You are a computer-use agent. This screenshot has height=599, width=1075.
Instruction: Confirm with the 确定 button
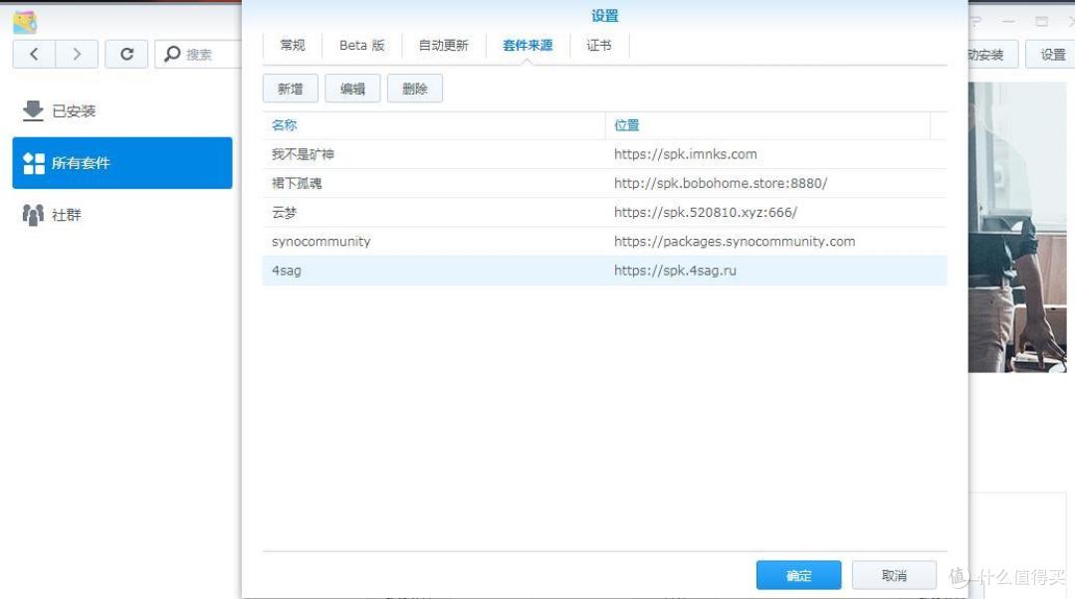point(798,576)
